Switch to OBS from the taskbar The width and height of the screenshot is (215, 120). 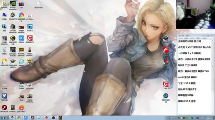(x=53, y=118)
